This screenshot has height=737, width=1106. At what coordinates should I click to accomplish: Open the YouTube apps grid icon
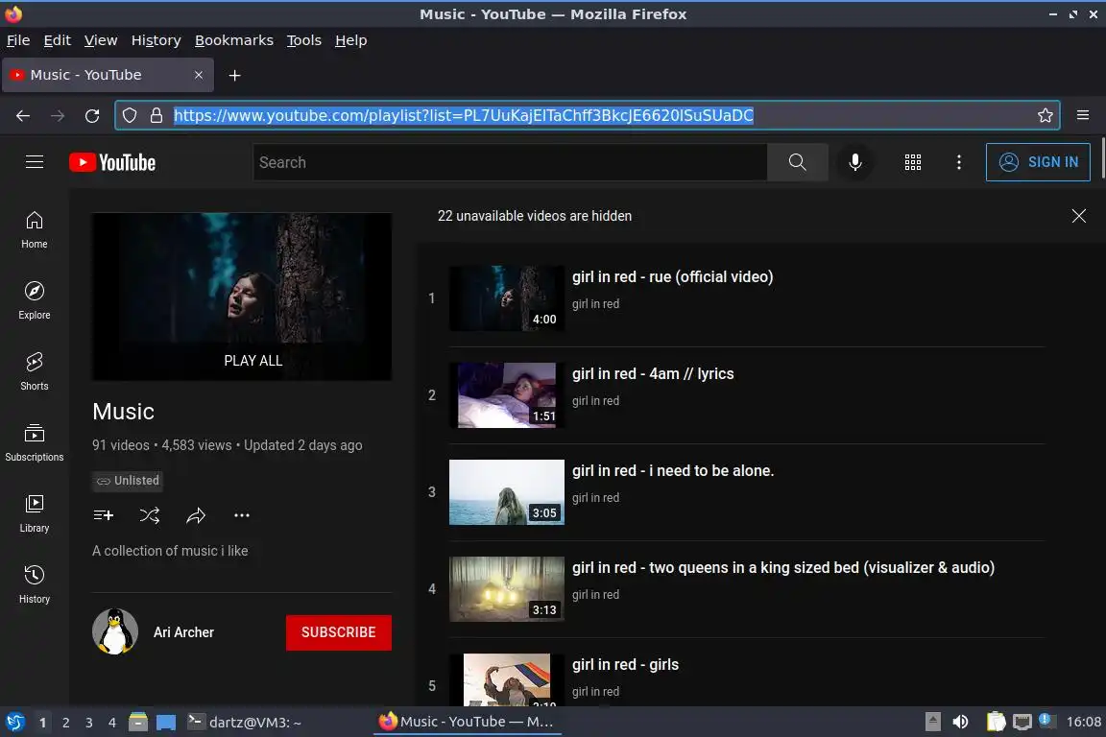[913, 162]
